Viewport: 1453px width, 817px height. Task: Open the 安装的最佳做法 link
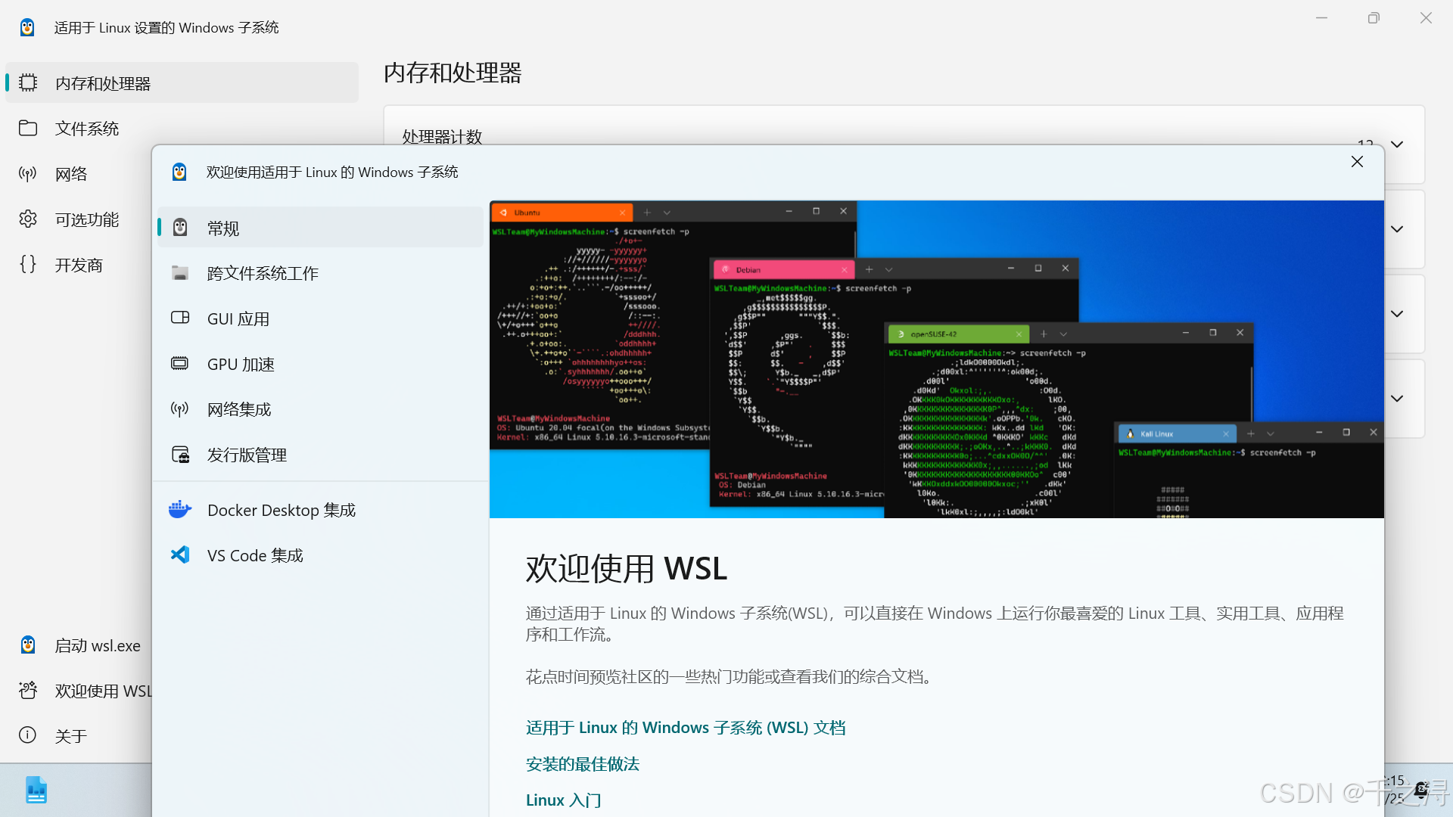click(582, 764)
